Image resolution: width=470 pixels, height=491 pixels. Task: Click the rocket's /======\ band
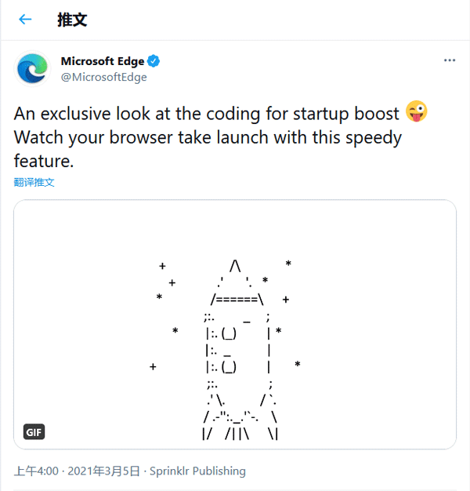[x=237, y=300]
